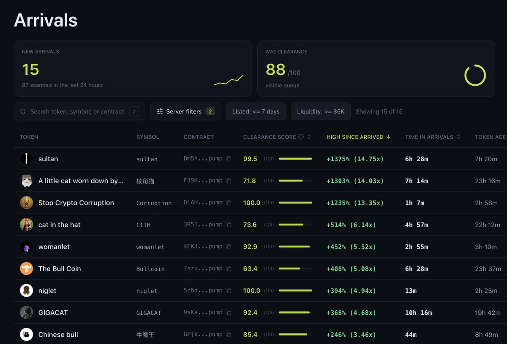
Task: Click sultan clearance score bar
Action: 295,159
